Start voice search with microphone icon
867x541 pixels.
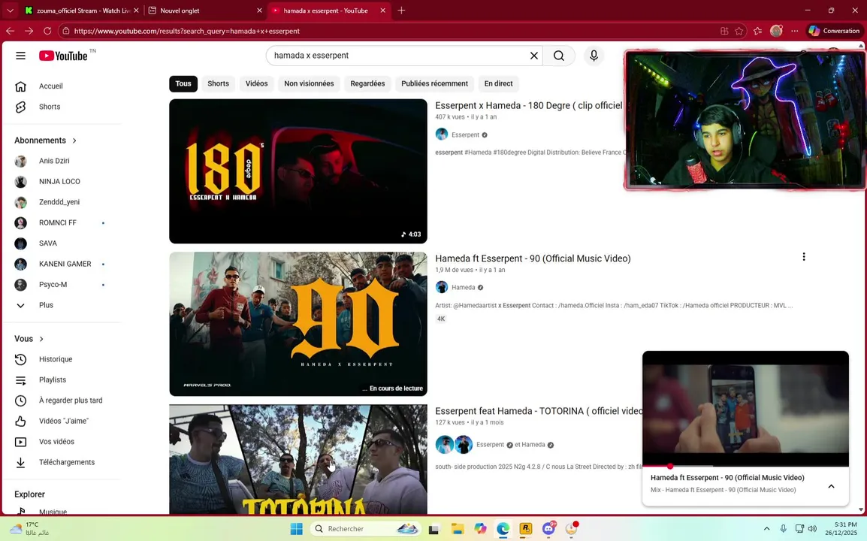coord(594,56)
